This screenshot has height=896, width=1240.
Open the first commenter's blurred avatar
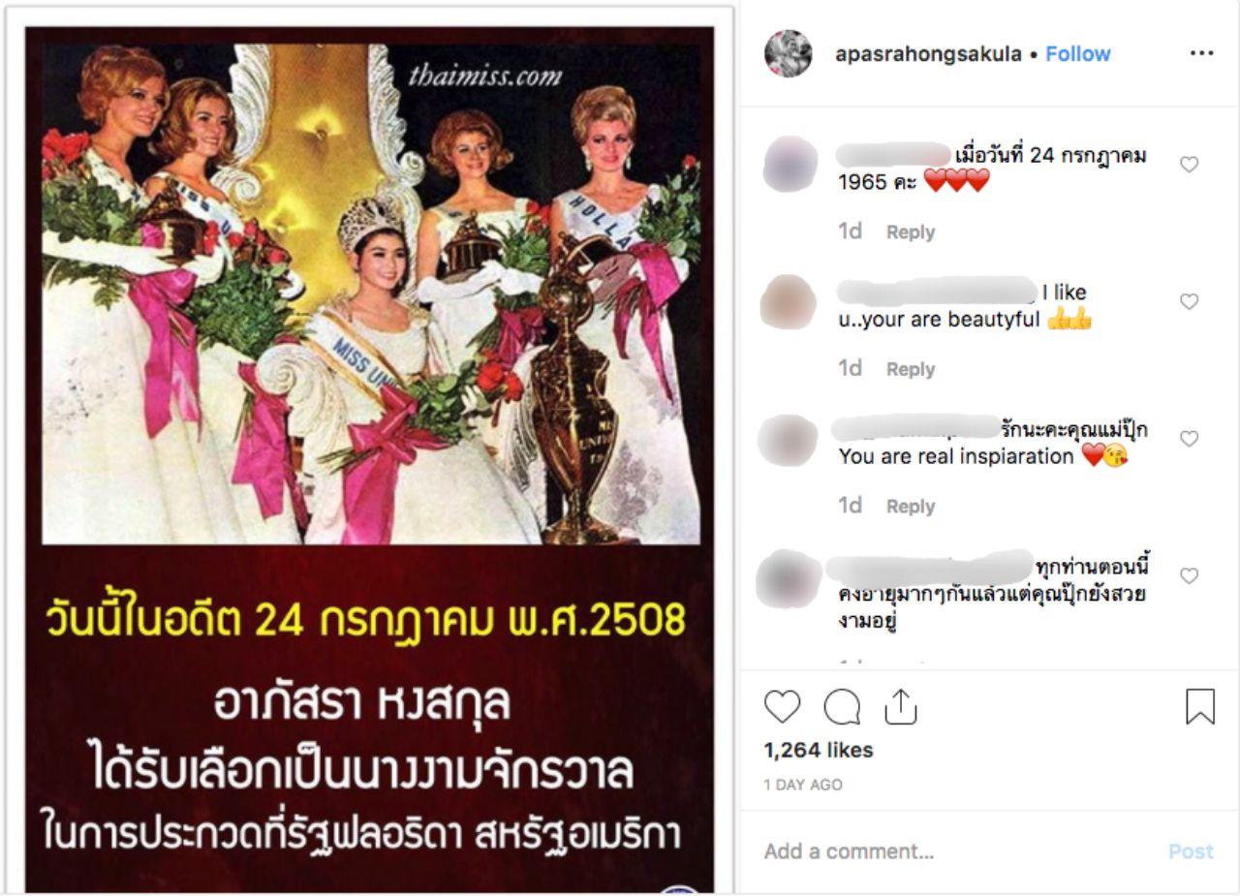coord(790,165)
